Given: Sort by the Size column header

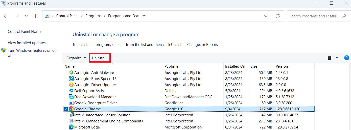Looking at the screenshot, I should click(261, 66).
